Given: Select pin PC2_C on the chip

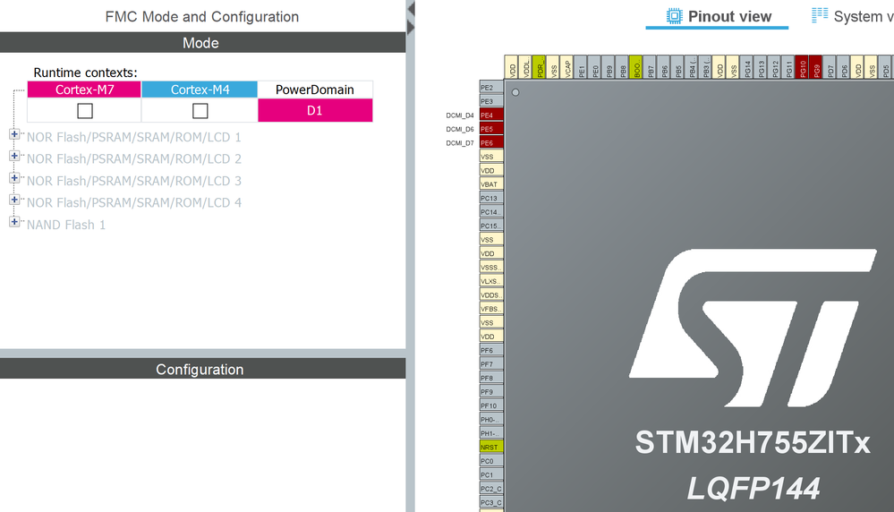Looking at the screenshot, I should point(491,489).
